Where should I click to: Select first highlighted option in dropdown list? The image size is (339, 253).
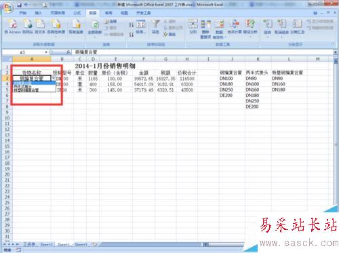[34, 83]
